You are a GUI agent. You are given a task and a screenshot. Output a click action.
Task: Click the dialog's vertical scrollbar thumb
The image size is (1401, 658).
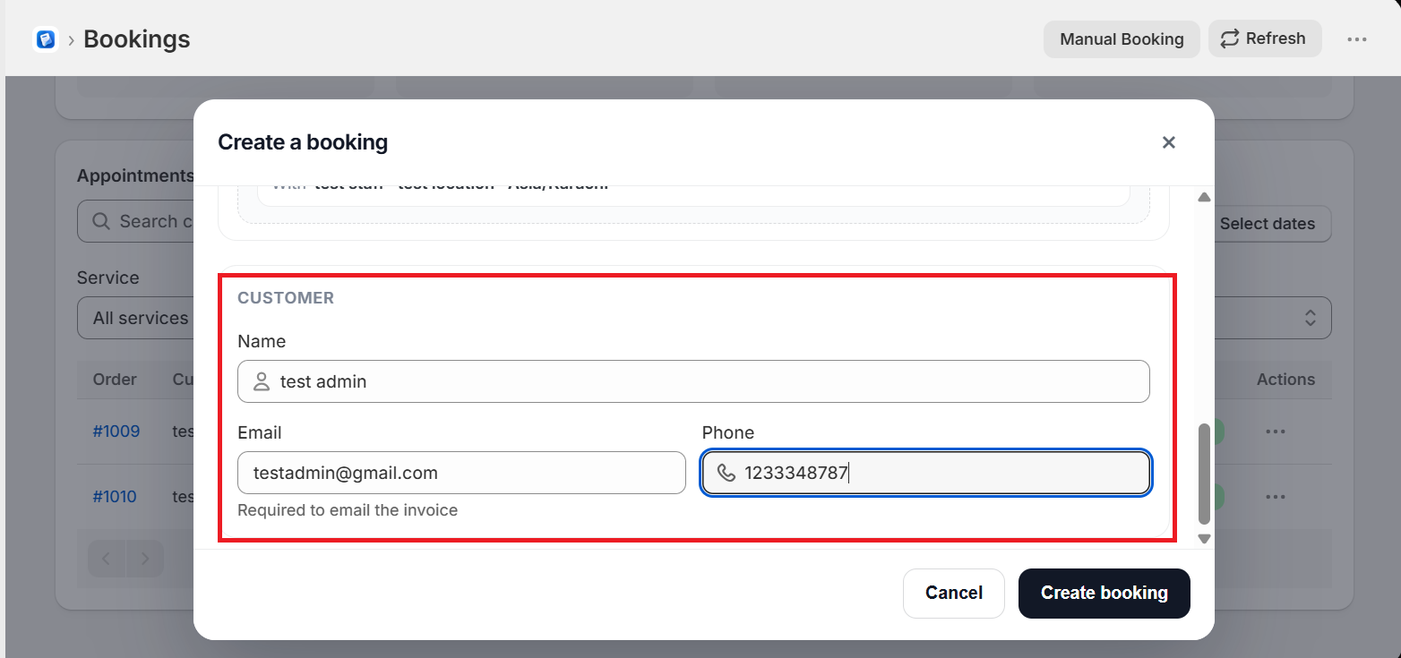(x=1204, y=474)
